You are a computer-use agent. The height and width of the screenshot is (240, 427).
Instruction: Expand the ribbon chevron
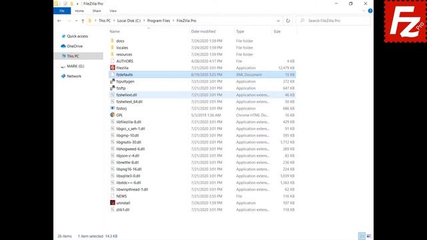coord(364,11)
